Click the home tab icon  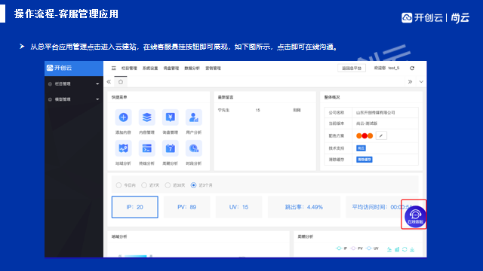[121, 82]
